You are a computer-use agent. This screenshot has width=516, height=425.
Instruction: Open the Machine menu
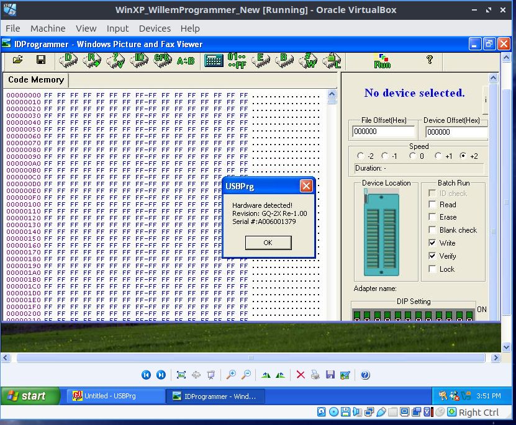pyautogui.click(x=48, y=29)
